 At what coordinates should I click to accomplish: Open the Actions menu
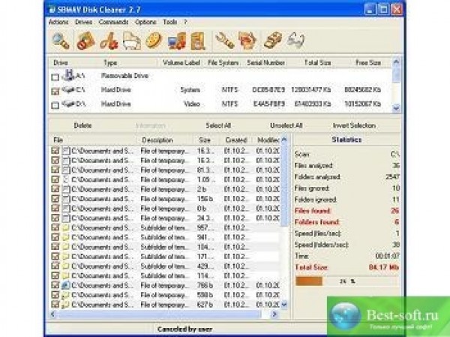58,22
